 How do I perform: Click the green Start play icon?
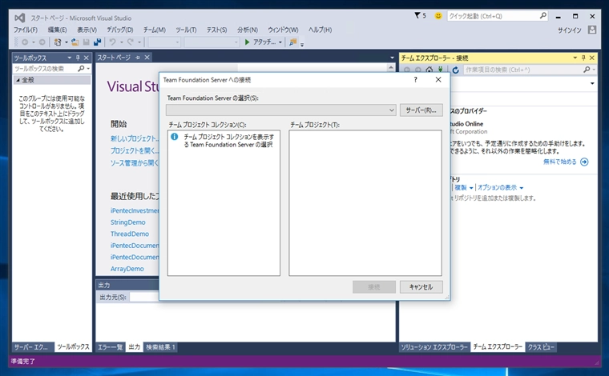pos(247,42)
